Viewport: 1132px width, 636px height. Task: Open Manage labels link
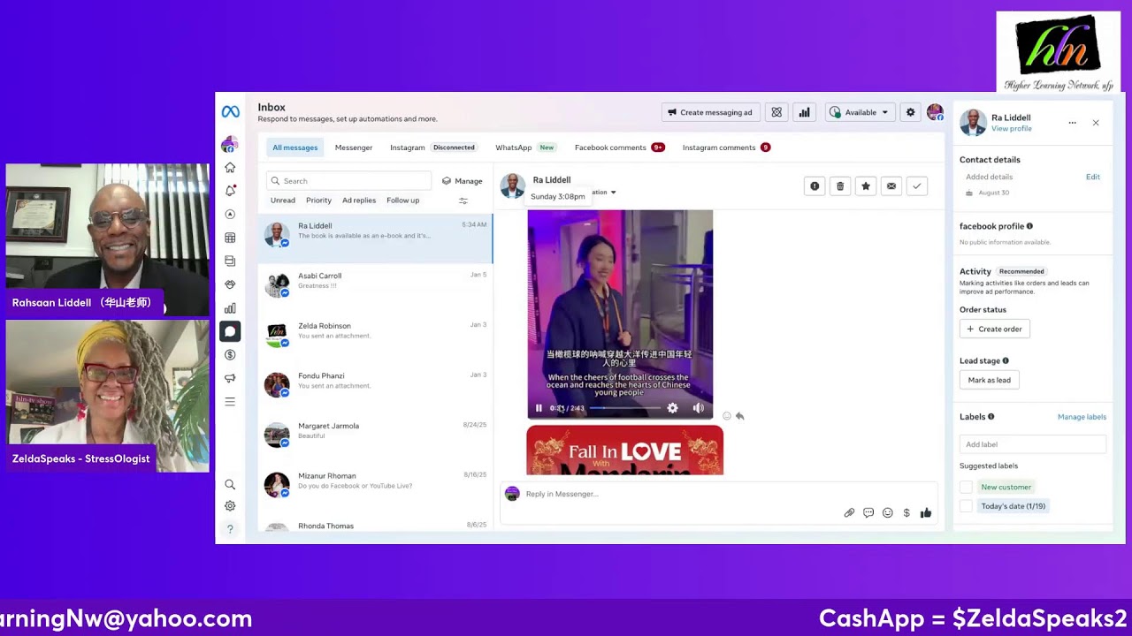click(x=1082, y=417)
